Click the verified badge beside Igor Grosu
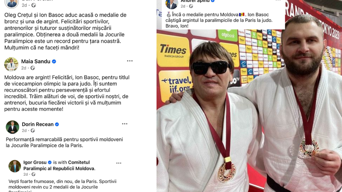This screenshot has width=342, height=192. coord(50,163)
